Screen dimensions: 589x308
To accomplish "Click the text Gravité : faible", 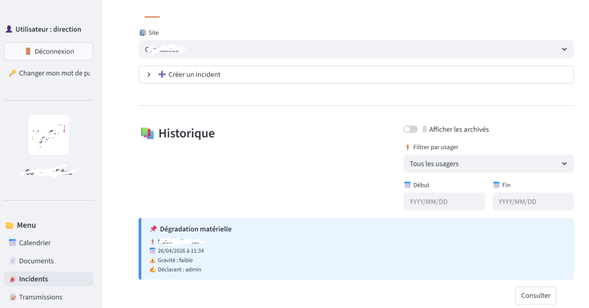I will (175, 260).
